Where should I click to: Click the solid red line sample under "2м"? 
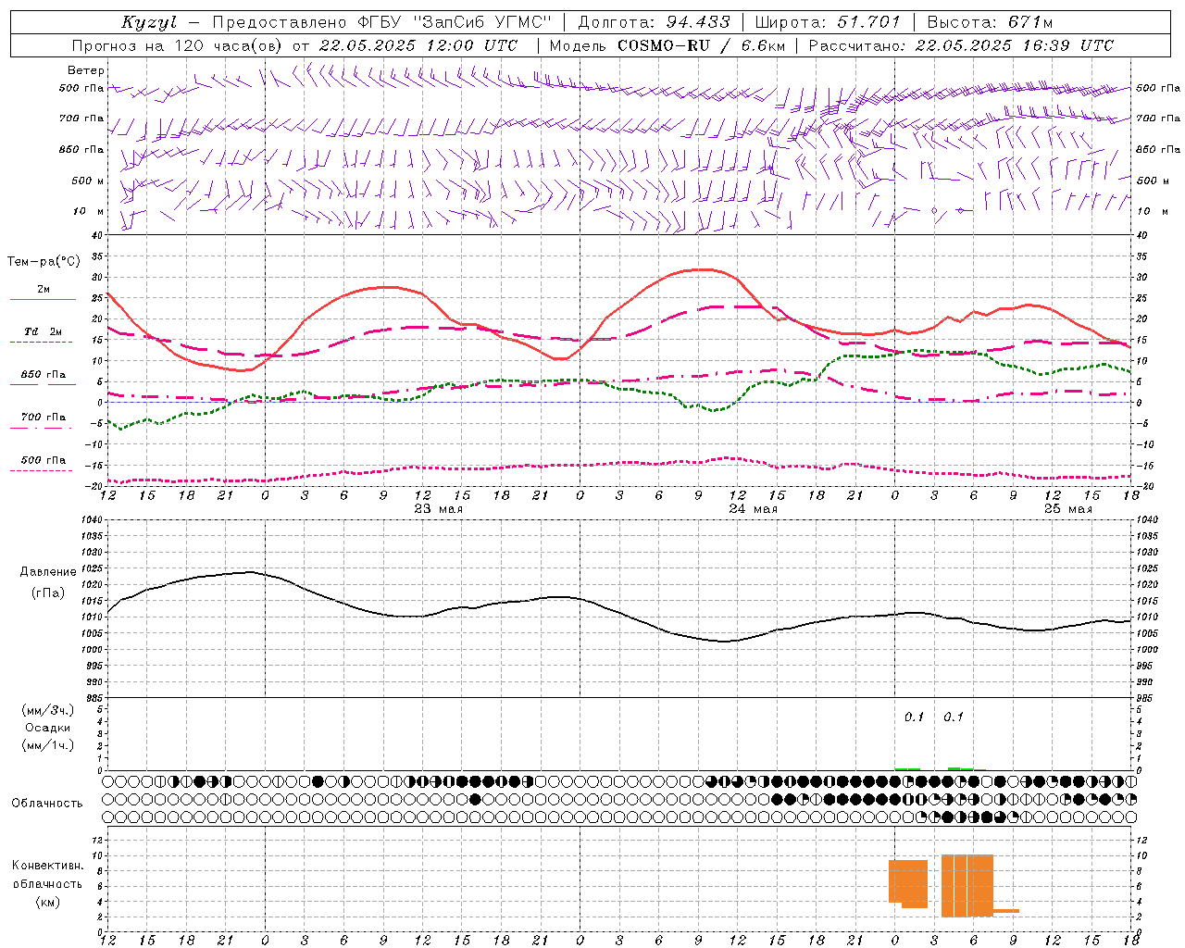coord(43,299)
